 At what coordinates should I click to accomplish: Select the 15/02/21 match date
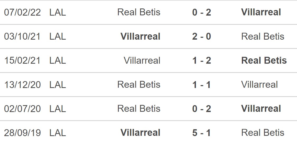tap(22, 61)
